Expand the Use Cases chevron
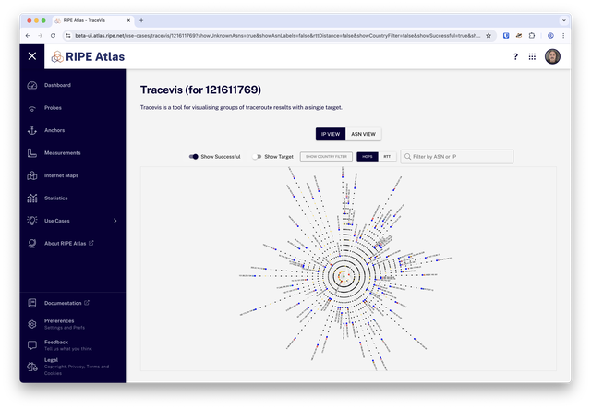Screen dimensions: 591x409 pos(115,221)
